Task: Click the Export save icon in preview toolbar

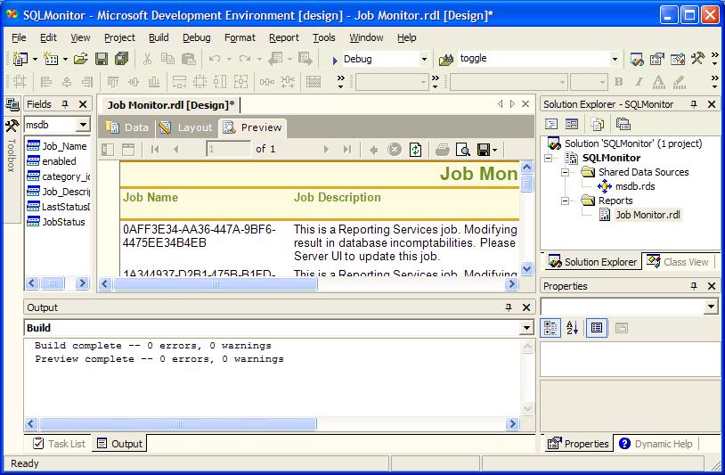Action: 483,150
